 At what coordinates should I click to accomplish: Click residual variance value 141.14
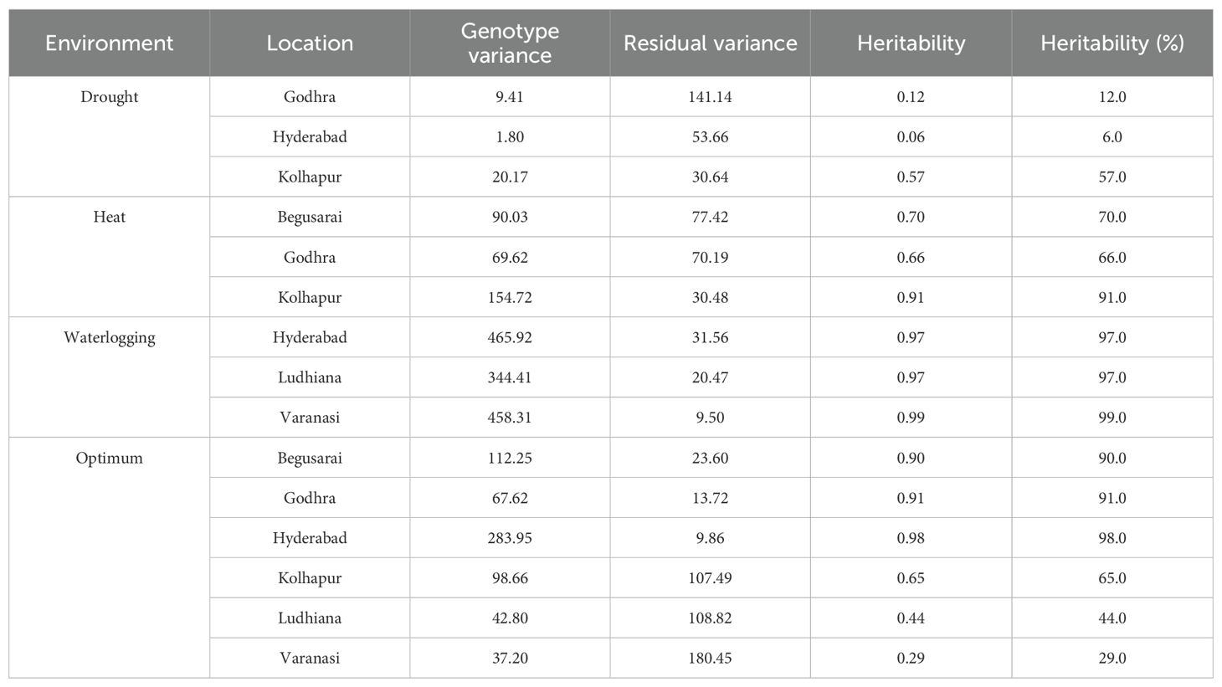click(x=710, y=97)
